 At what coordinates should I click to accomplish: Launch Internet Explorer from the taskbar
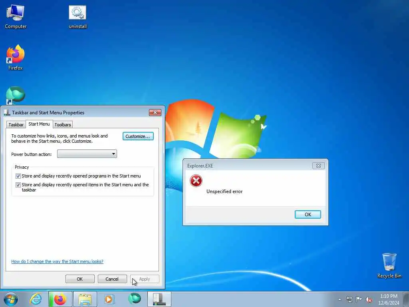[x=36, y=299]
